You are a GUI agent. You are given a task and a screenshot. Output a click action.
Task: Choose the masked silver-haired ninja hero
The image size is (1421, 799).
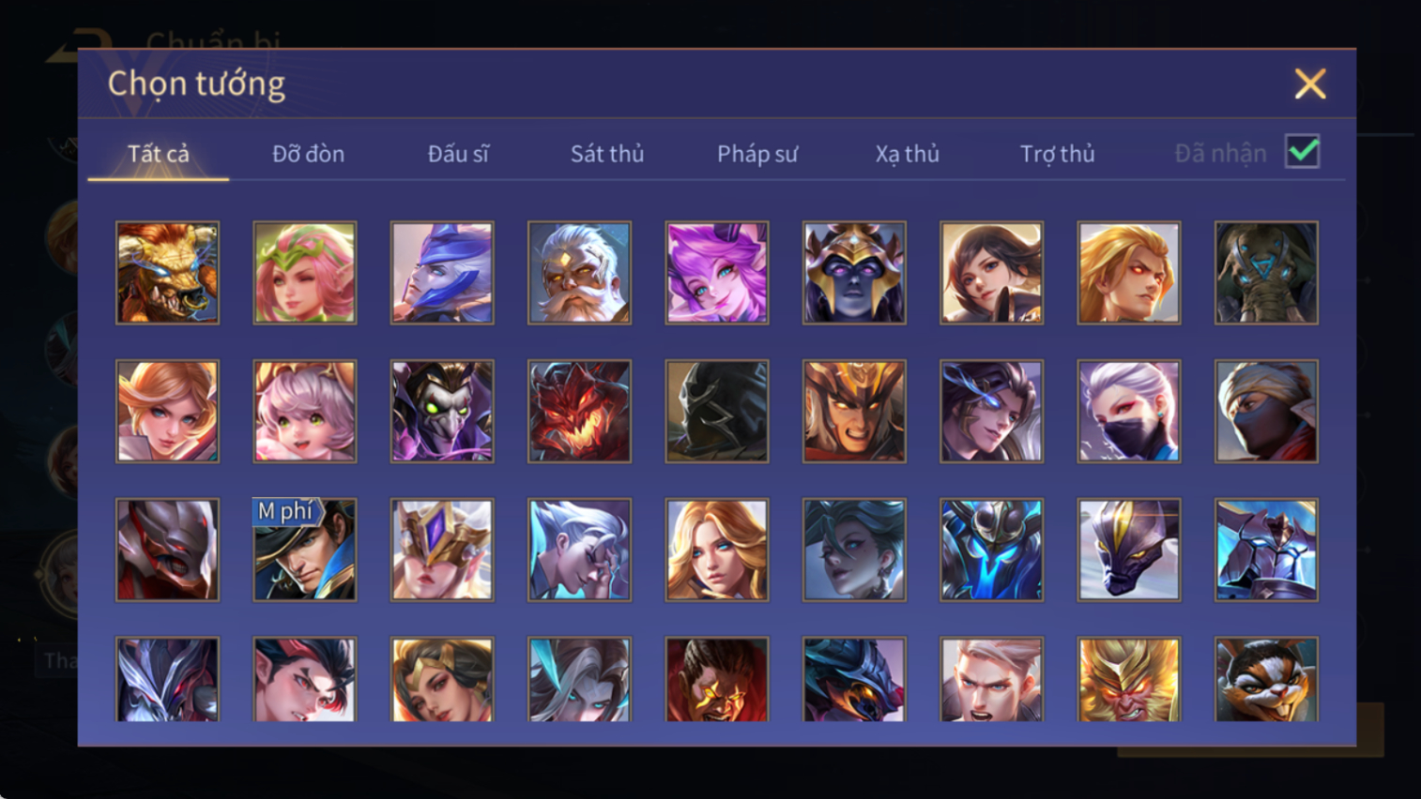coord(1129,411)
